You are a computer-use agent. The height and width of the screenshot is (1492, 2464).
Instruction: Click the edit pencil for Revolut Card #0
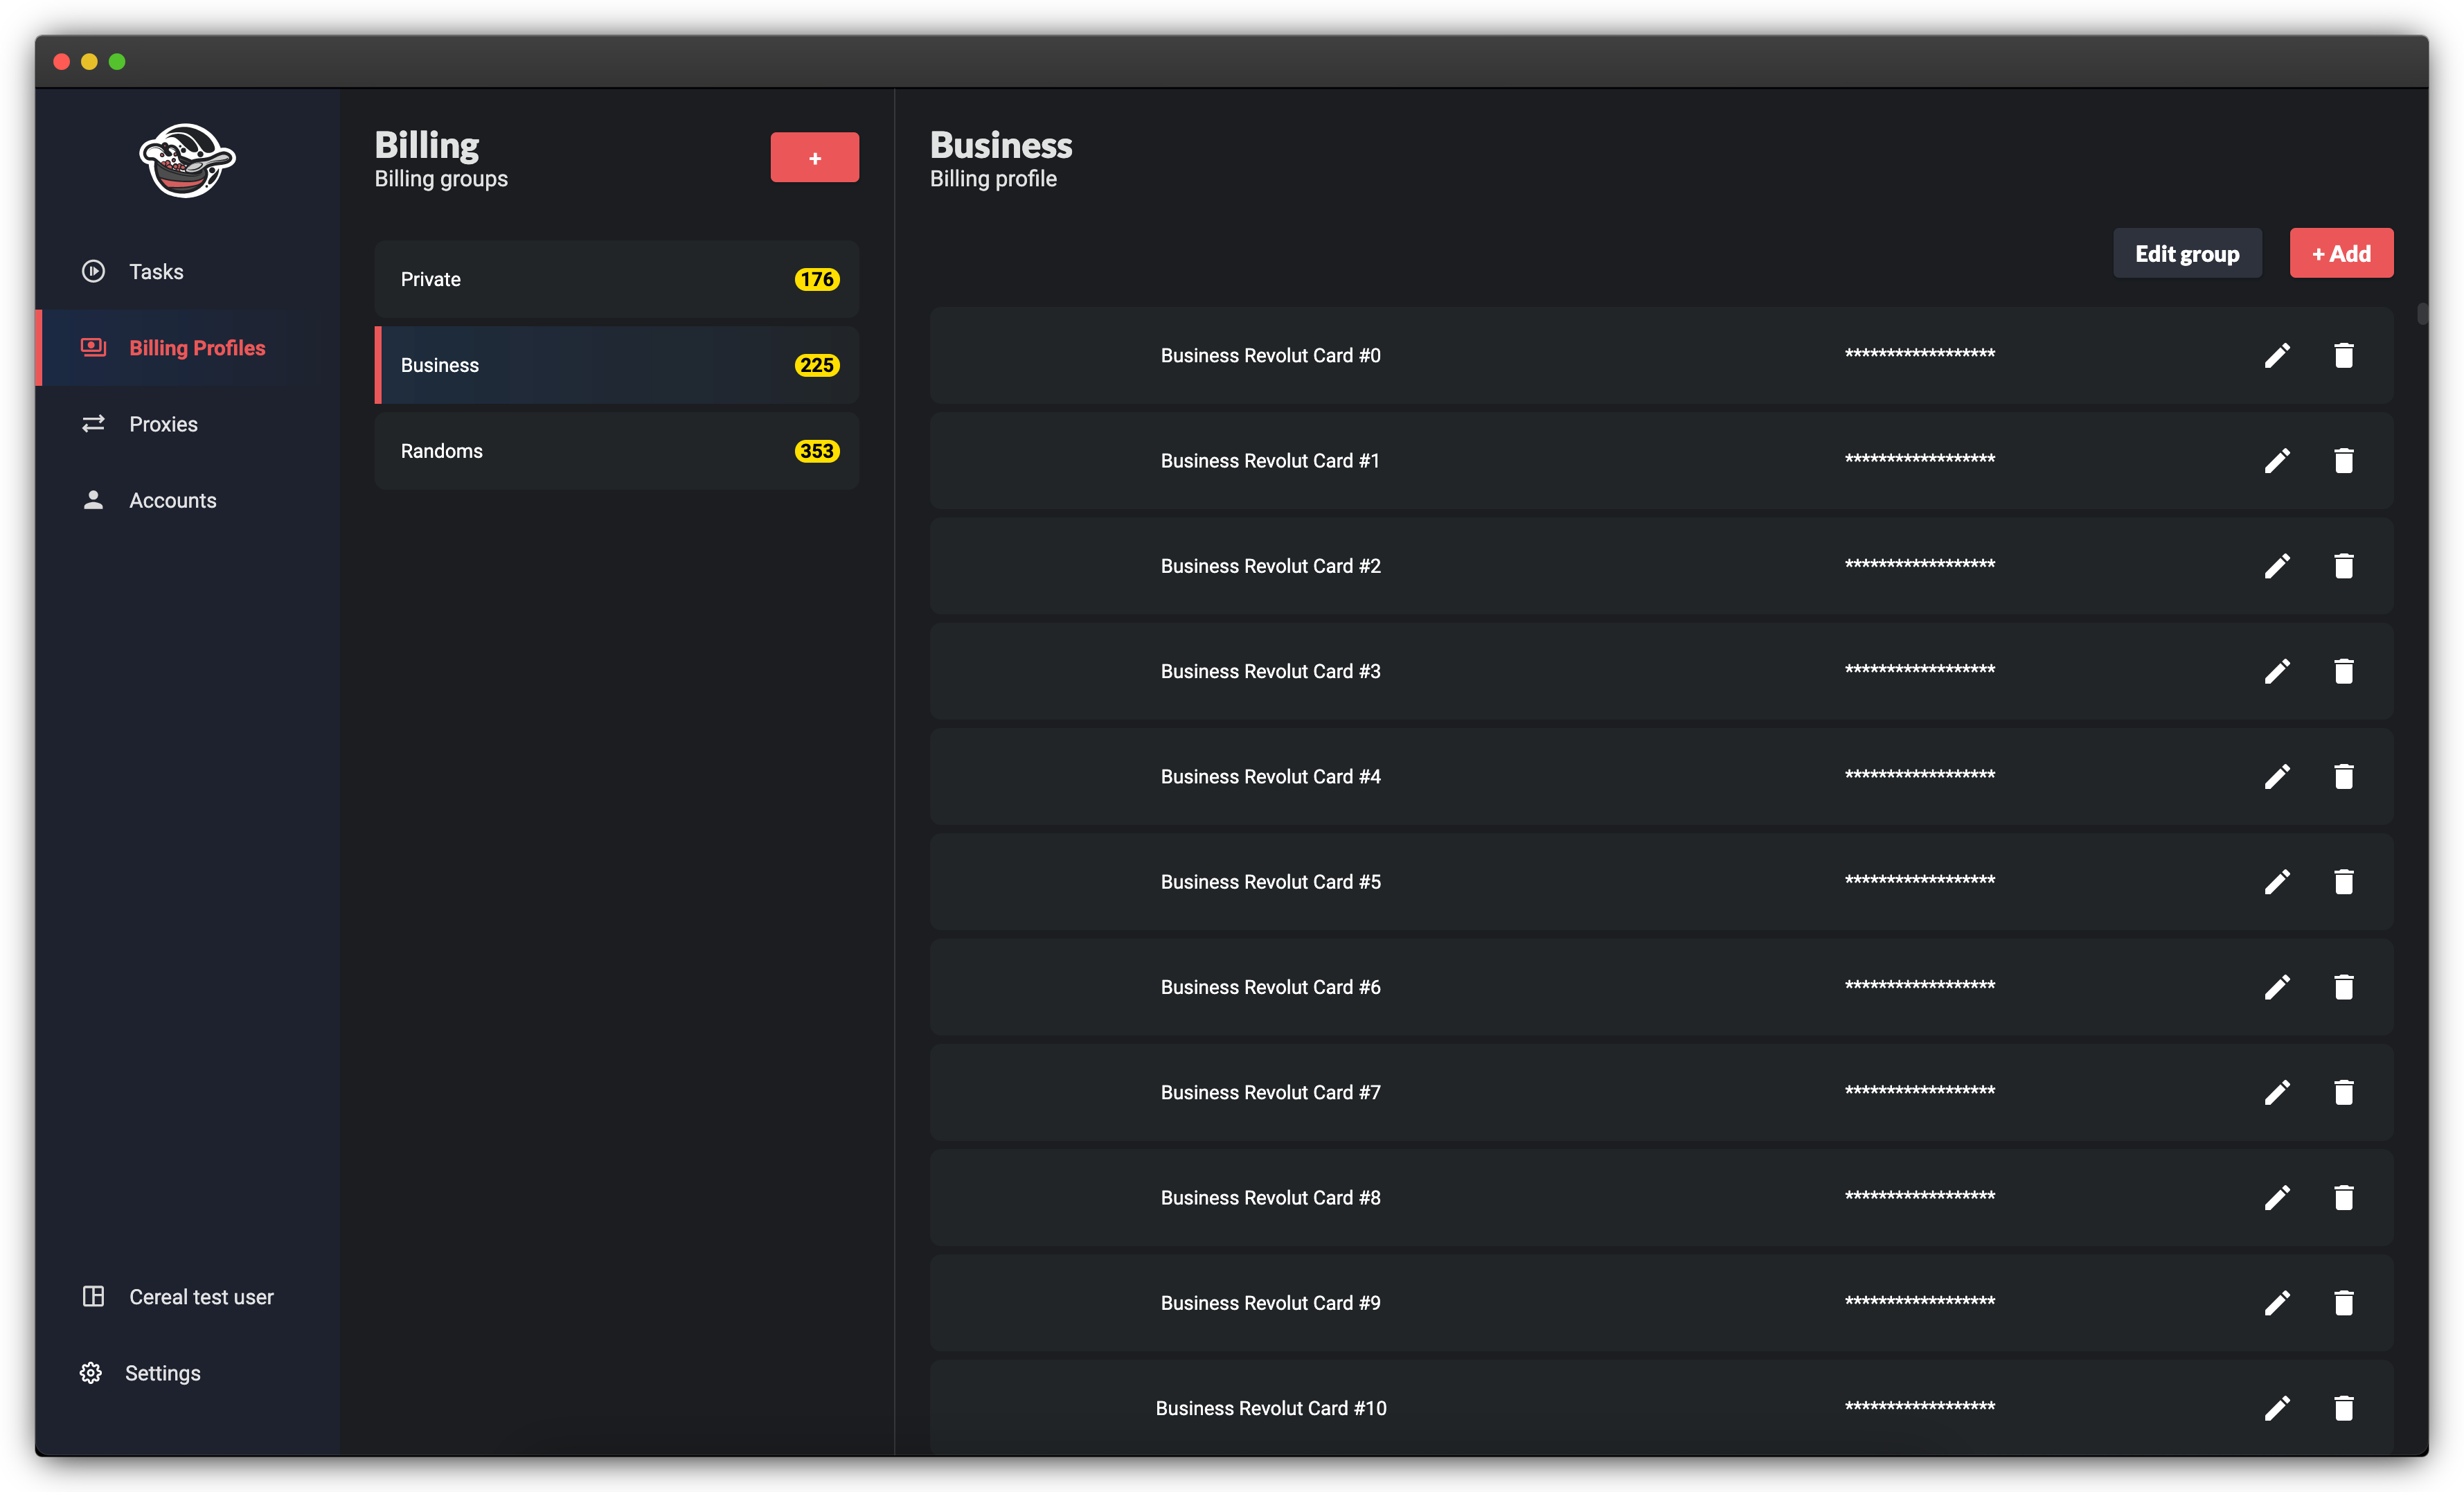click(x=2277, y=356)
